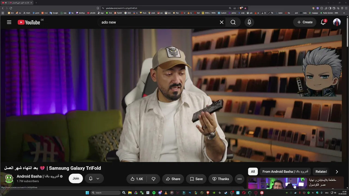Switch the DEU keyboard language
Screen dimensions: 349x196
327,193
